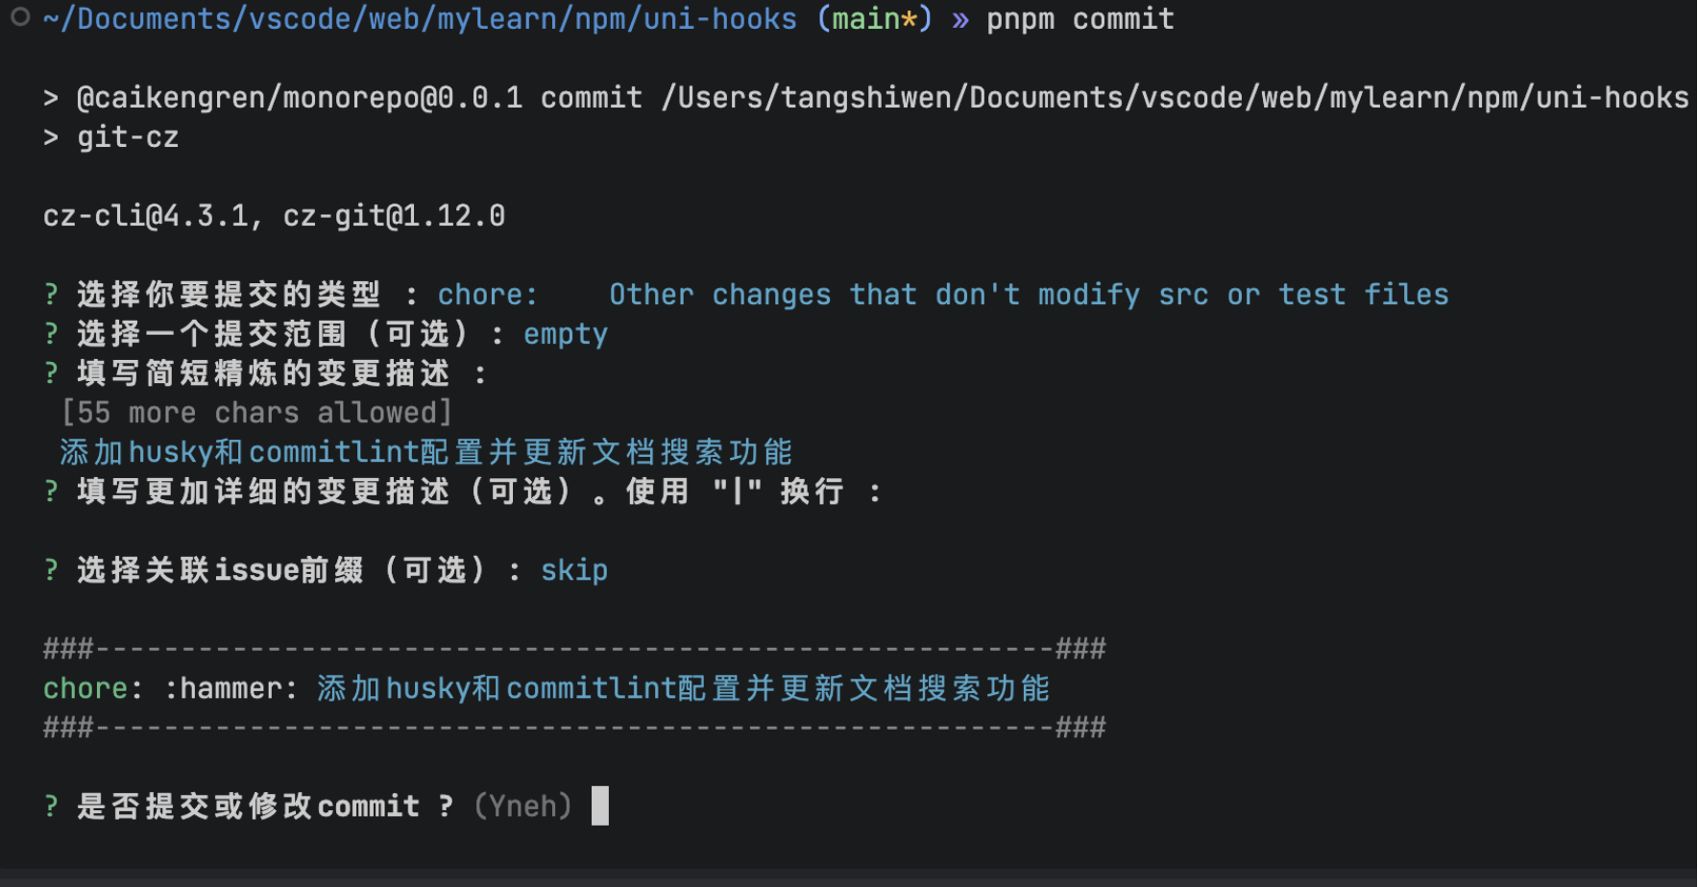Click the [55 more chars allowed] hint
1698x887 pixels.
pos(256,413)
